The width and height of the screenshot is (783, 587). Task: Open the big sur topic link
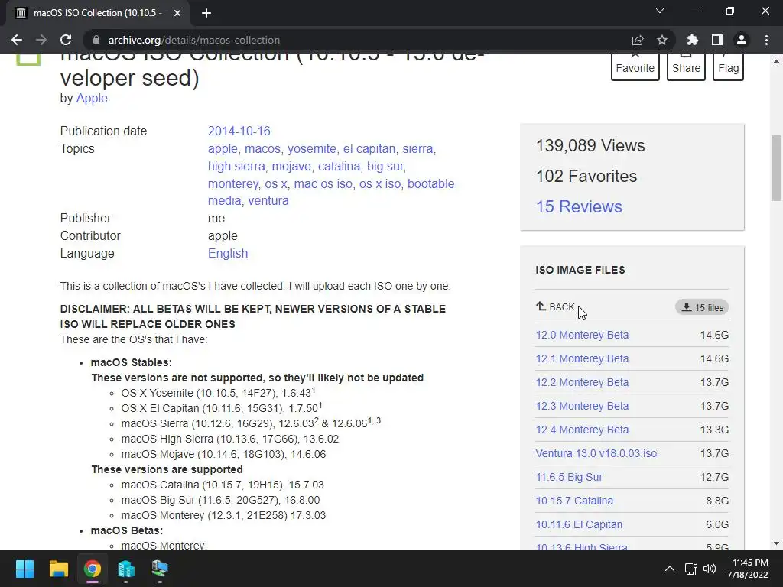385,166
